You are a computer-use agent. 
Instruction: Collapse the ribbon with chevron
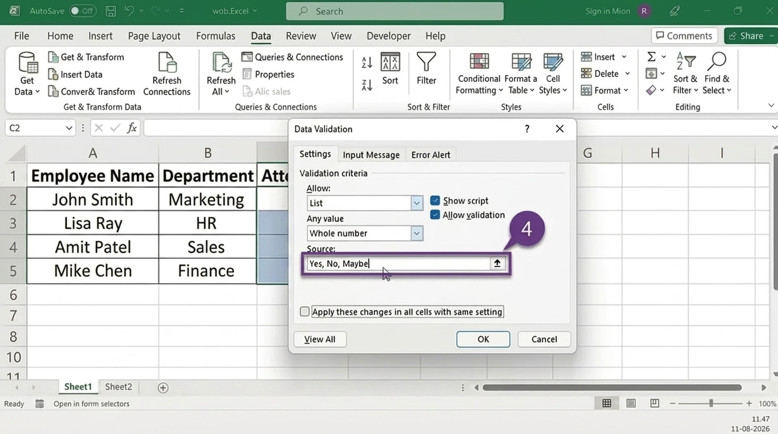point(771,106)
